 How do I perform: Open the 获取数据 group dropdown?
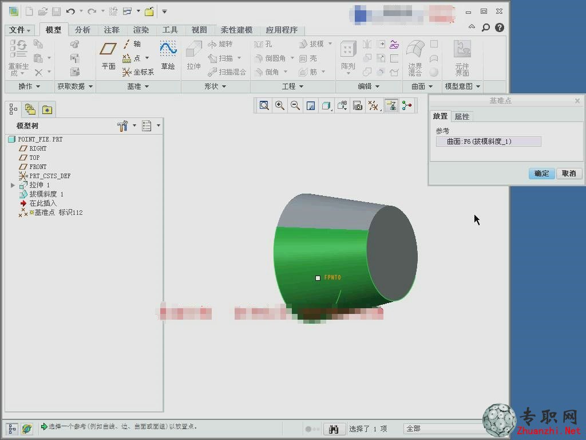75,87
